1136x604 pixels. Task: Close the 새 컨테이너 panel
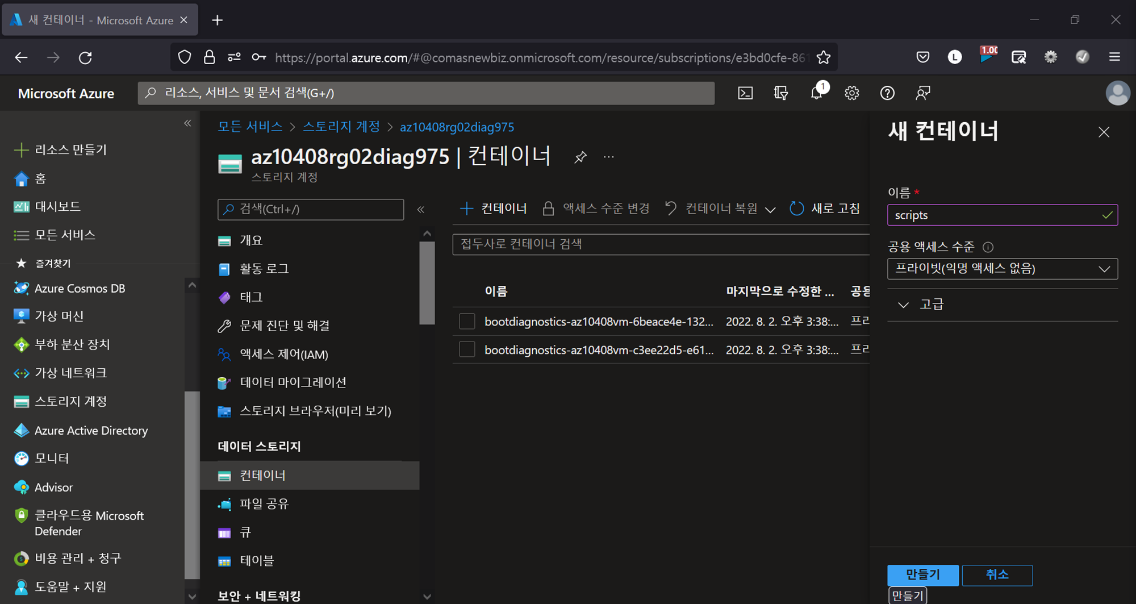[x=1104, y=132]
